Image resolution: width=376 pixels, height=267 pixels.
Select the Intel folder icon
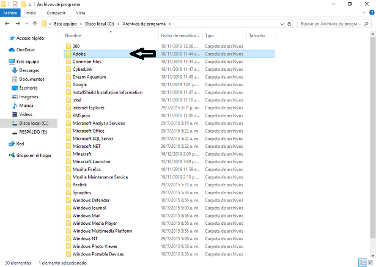point(68,100)
